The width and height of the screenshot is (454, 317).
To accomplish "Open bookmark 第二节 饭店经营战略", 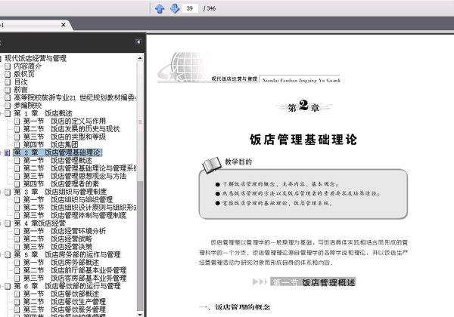I will point(58,239).
